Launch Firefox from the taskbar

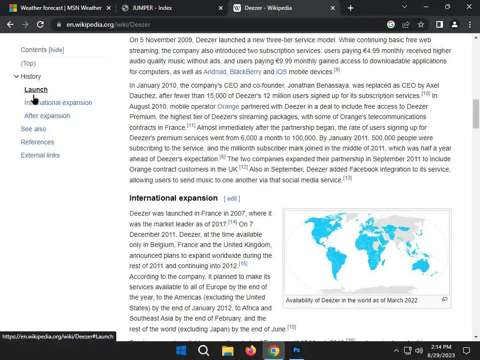(251, 351)
